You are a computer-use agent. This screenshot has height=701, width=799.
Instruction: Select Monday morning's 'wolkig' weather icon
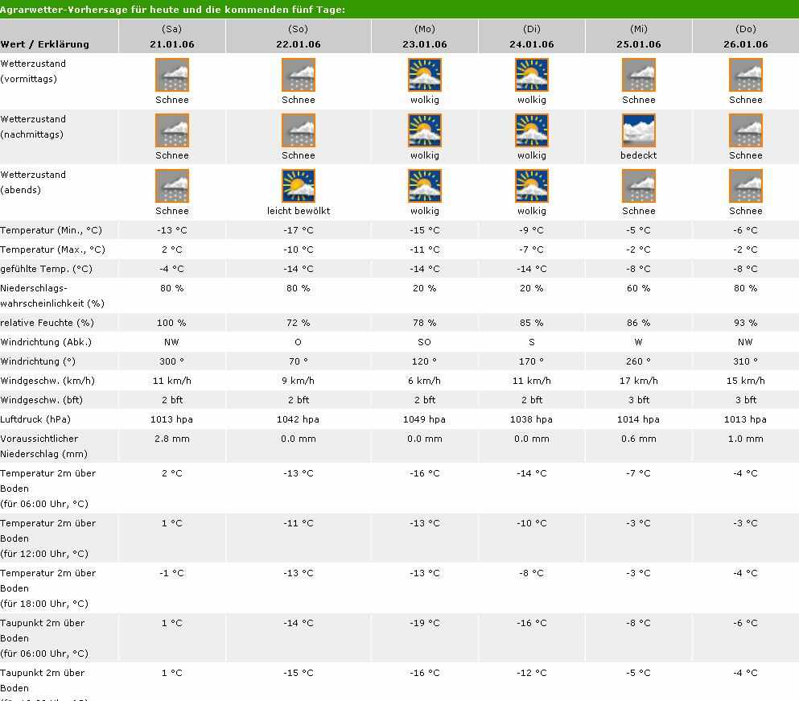pos(424,76)
